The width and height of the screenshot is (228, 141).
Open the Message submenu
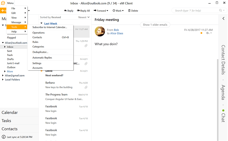(17, 22)
